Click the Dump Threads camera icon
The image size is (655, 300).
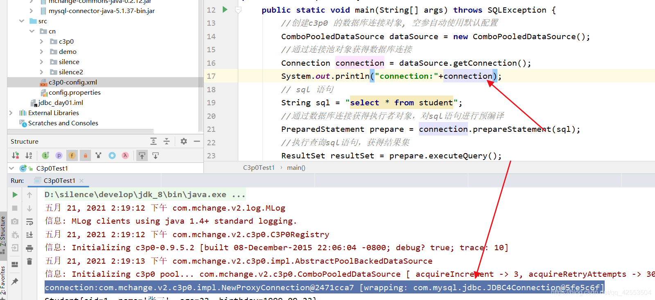click(x=15, y=221)
